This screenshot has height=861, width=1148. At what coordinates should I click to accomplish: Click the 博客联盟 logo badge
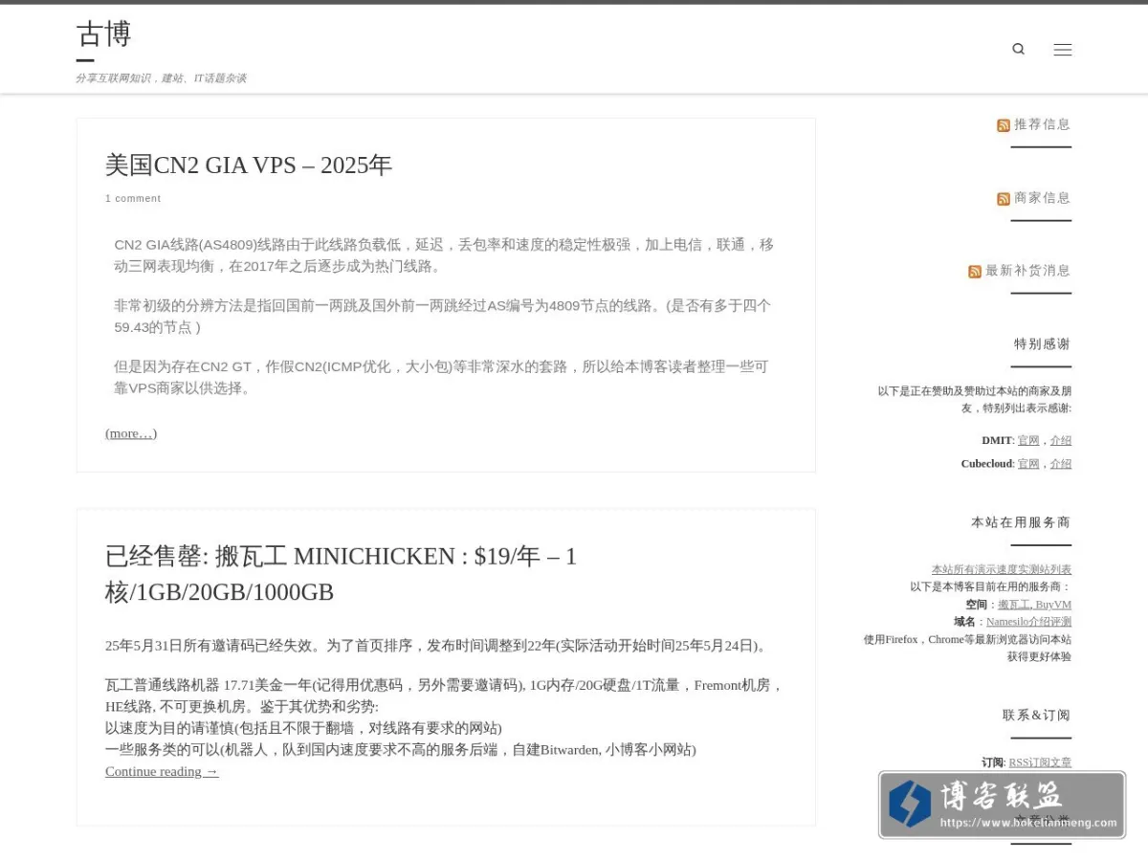(x=1002, y=805)
